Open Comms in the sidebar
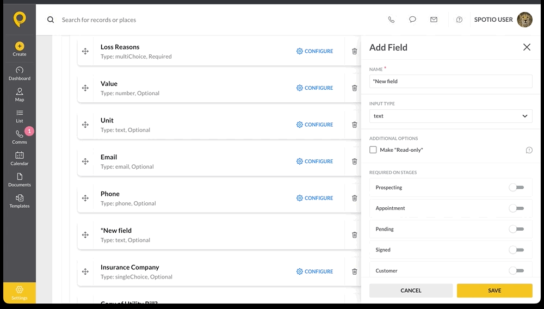Viewport: 544px width, 309px height. (20, 137)
